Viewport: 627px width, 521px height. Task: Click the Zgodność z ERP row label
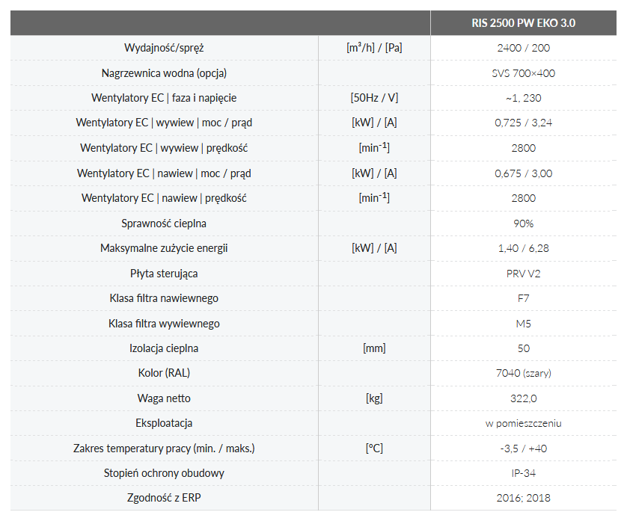pos(164,498)
